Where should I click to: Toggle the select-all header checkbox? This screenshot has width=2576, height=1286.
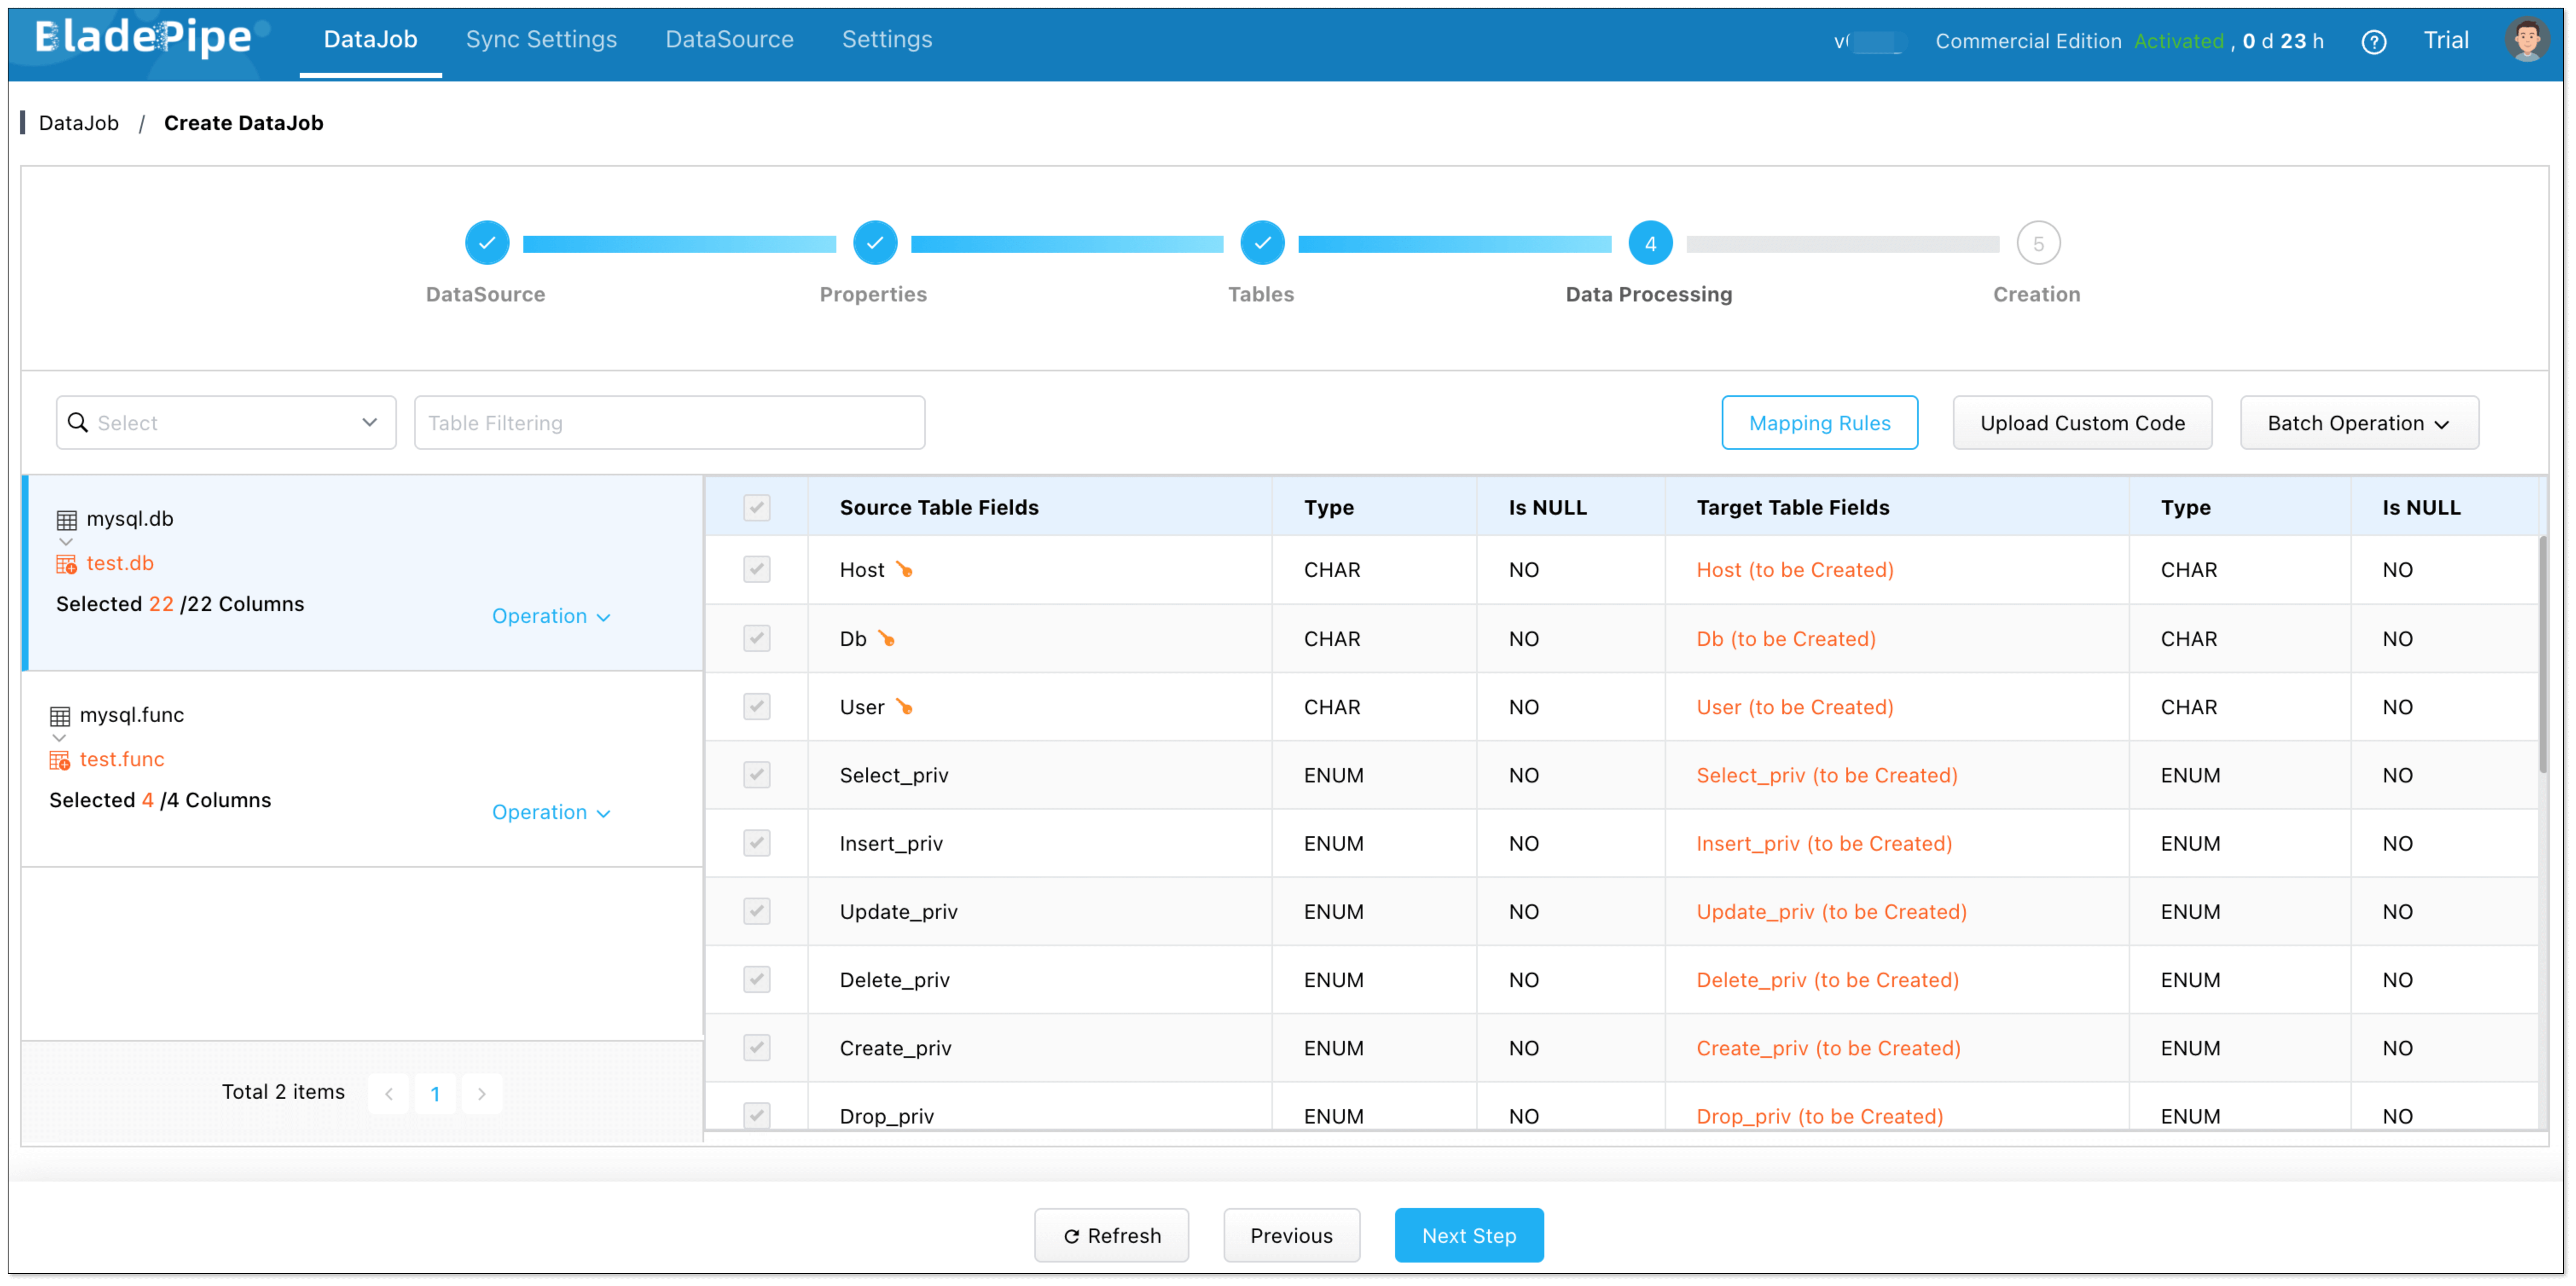coord(757,508)
